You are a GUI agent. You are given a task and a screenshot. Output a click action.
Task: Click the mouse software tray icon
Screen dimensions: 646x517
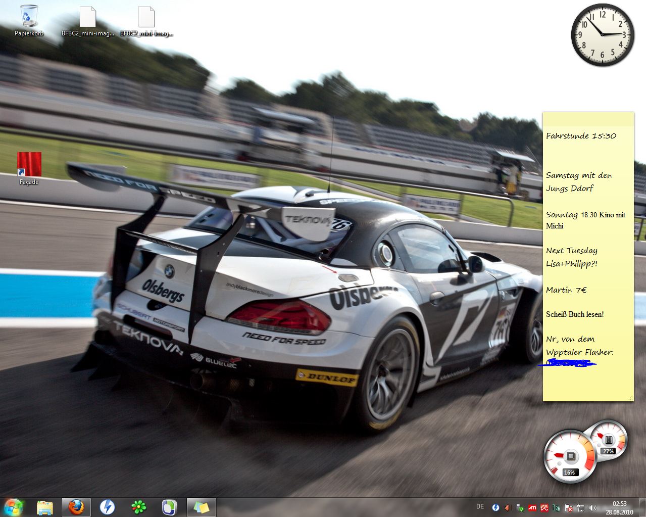click(x=556, y=507)
